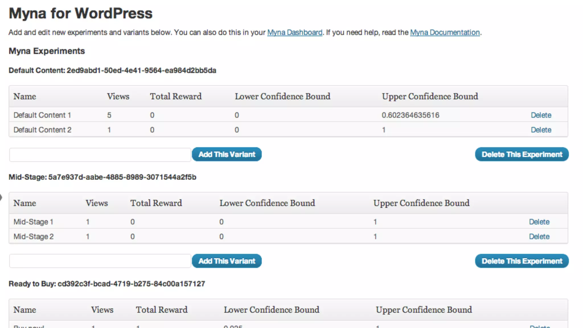The height and width of the screenshot is (328, 583).
Task: Delete the Default Content 1 variant
Action: point(541,115)
